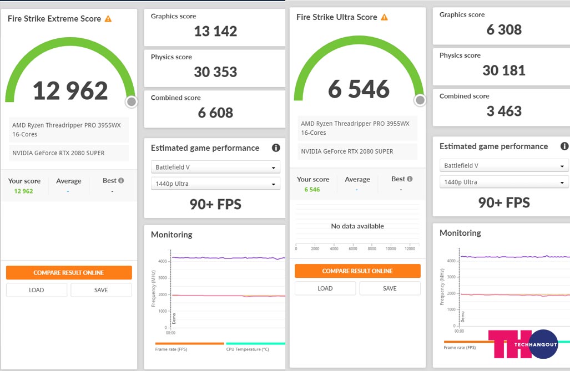Screen dimensions: 570x371
Task: Click Frame rate (FPS) legend in Ultra monitoring
Action: (460, 347)
